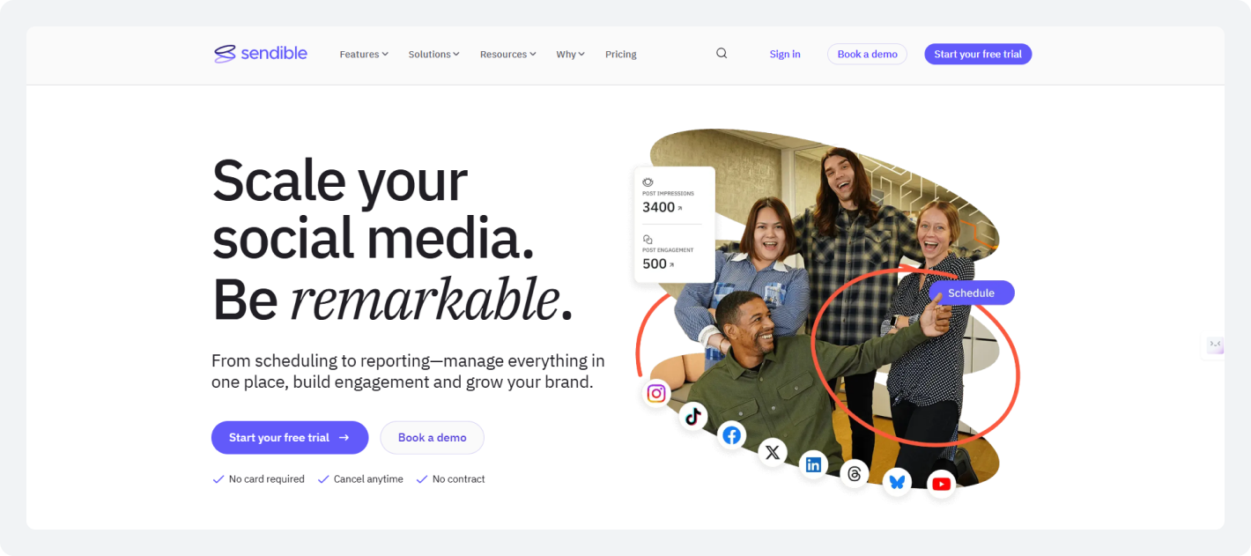Click Start your free trial in header
This screenshot has height=556, width=1251.
pos(978,54)
